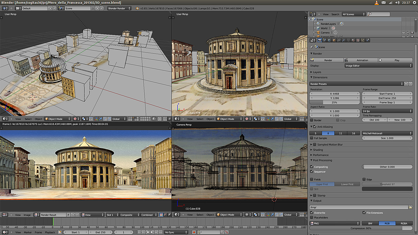Click the Add render preset plus icon
Viewport: 418px width, 235px height.
406,84
